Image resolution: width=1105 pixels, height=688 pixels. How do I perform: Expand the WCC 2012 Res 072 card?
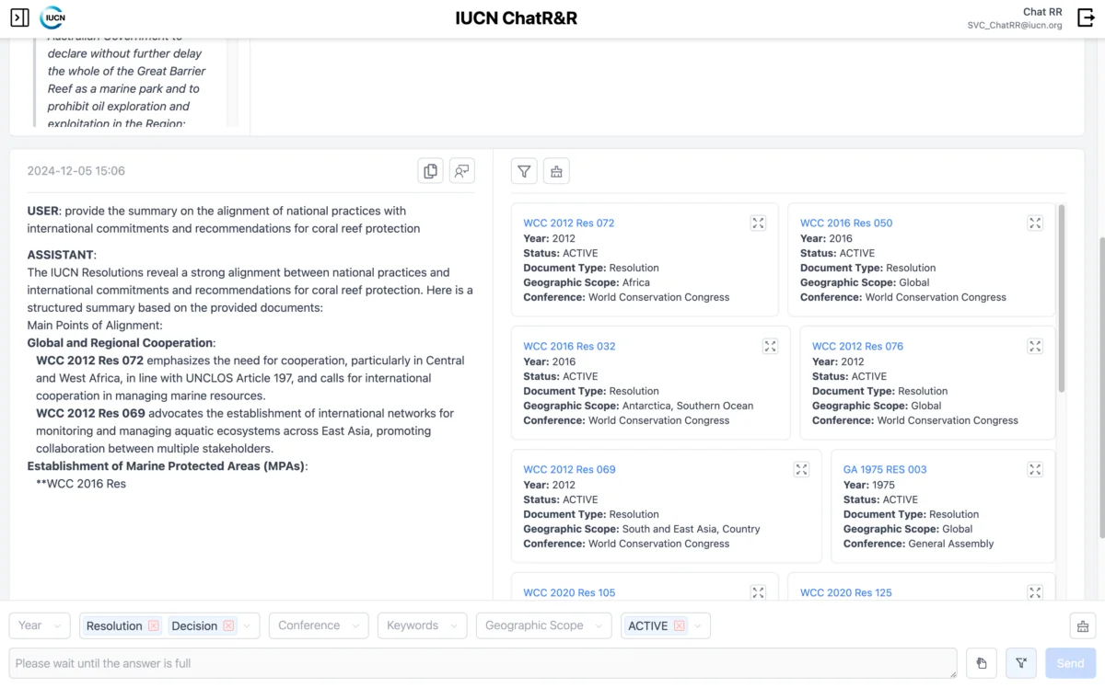pos(758,223)
